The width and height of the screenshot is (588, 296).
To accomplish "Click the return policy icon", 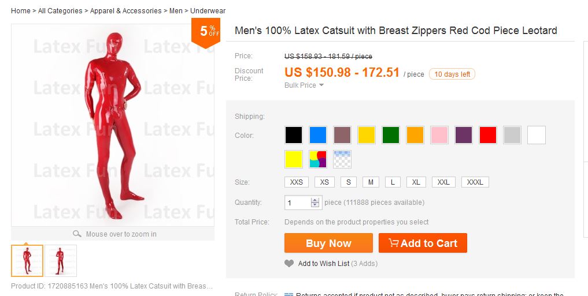I will pos(289,294).
